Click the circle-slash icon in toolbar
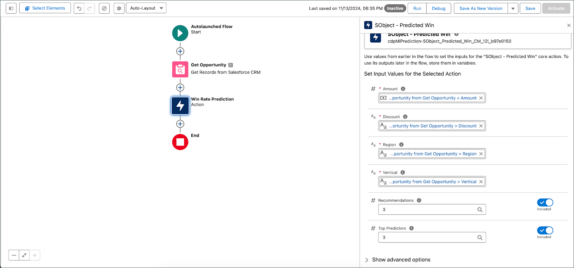574x268 pixels. coord(104,8)
